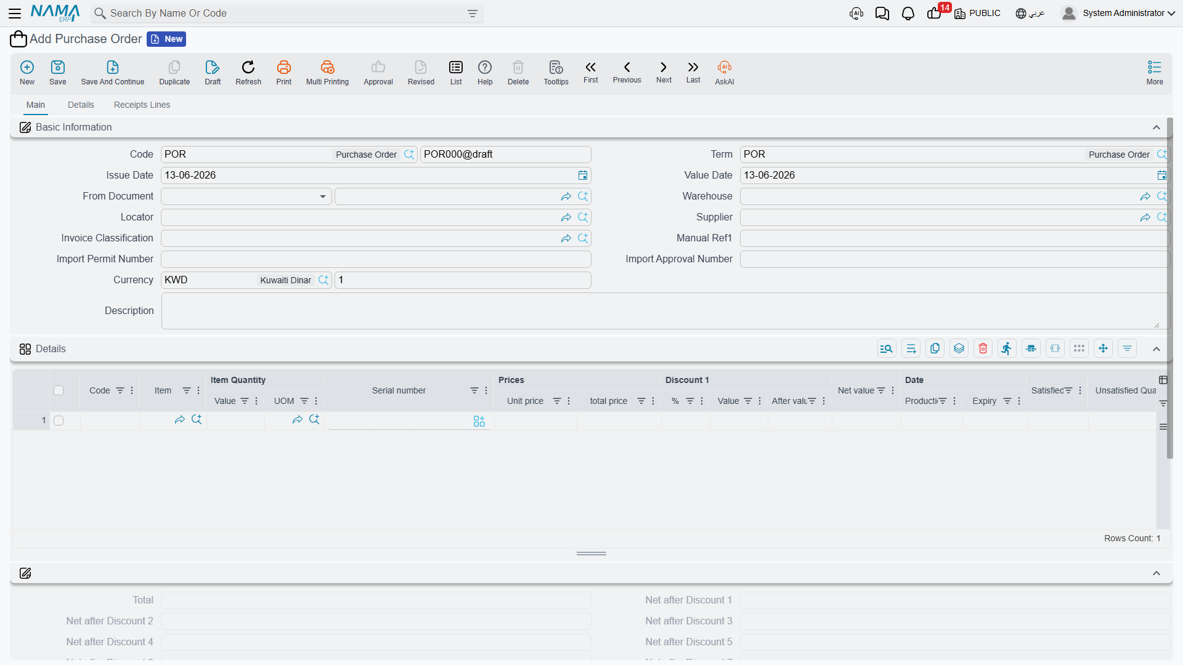Click the Draft toolbar button
The width and height of the screenshot is (1183, 665).
(213, 73)
